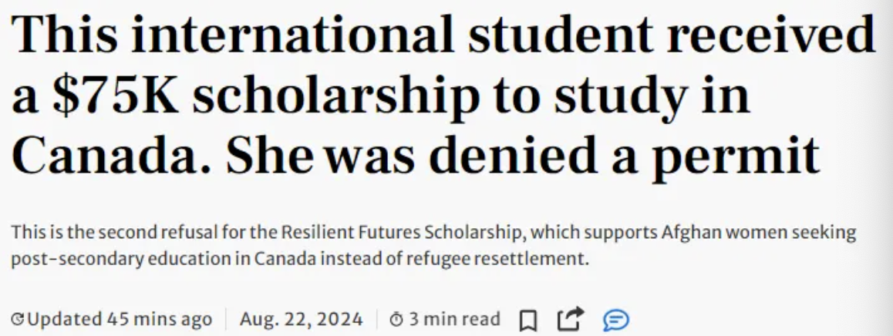Bookmark this article with the save icon

coord(528,319)
